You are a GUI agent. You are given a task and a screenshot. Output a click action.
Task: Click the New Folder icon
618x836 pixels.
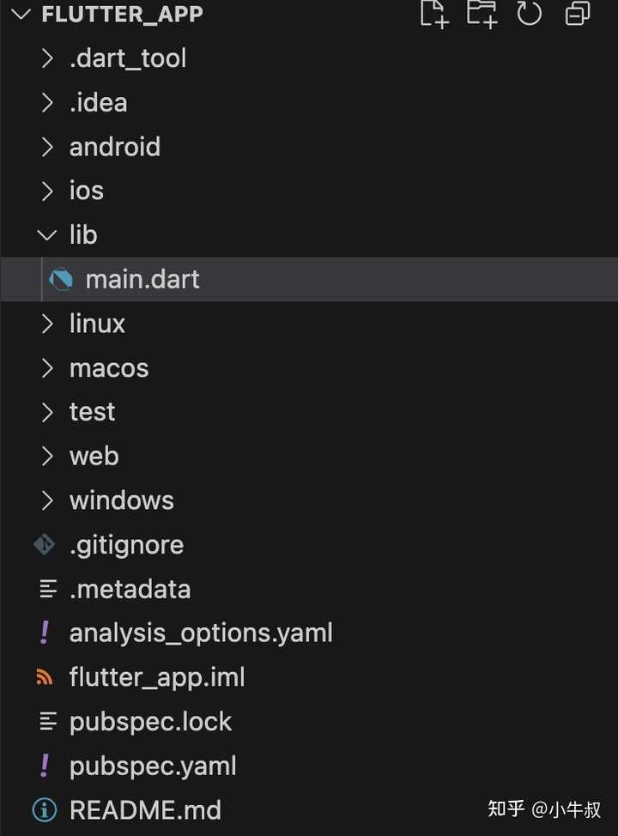pyautogui.click(x=482, y=14)
